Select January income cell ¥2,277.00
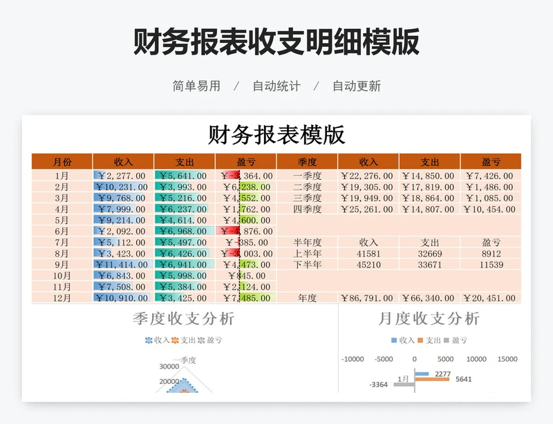 pyautogui.click(x=123, y=176)
